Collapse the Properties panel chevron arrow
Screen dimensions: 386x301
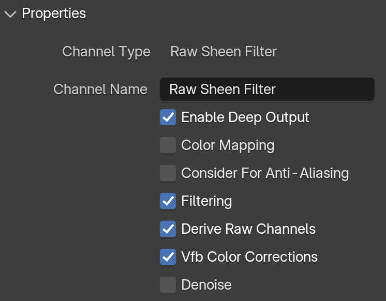tap(10, 14)
